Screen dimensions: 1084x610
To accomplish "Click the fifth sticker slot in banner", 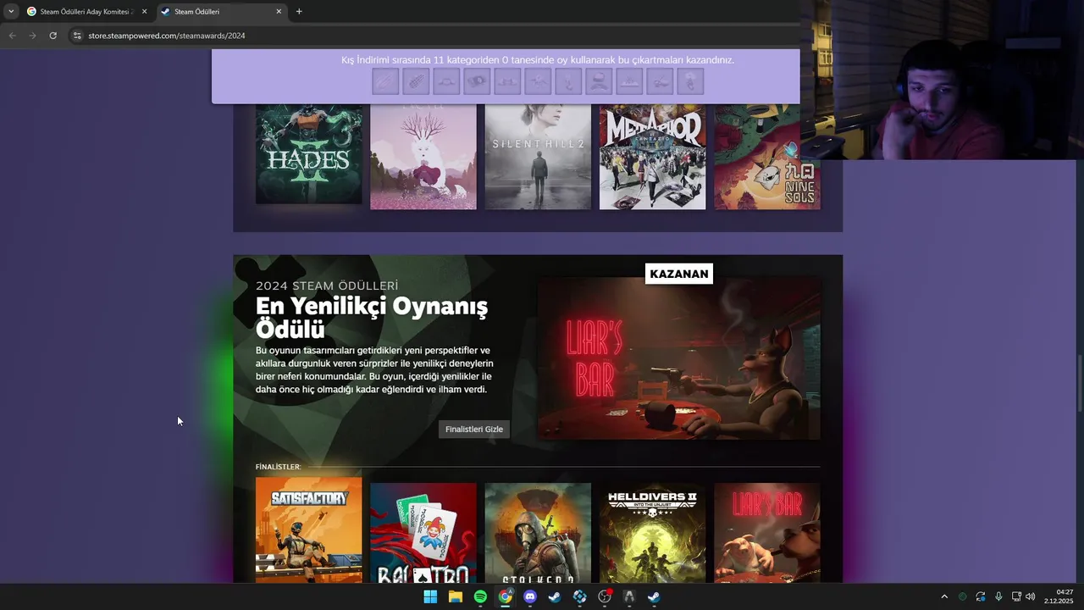I will click(507, 81).
